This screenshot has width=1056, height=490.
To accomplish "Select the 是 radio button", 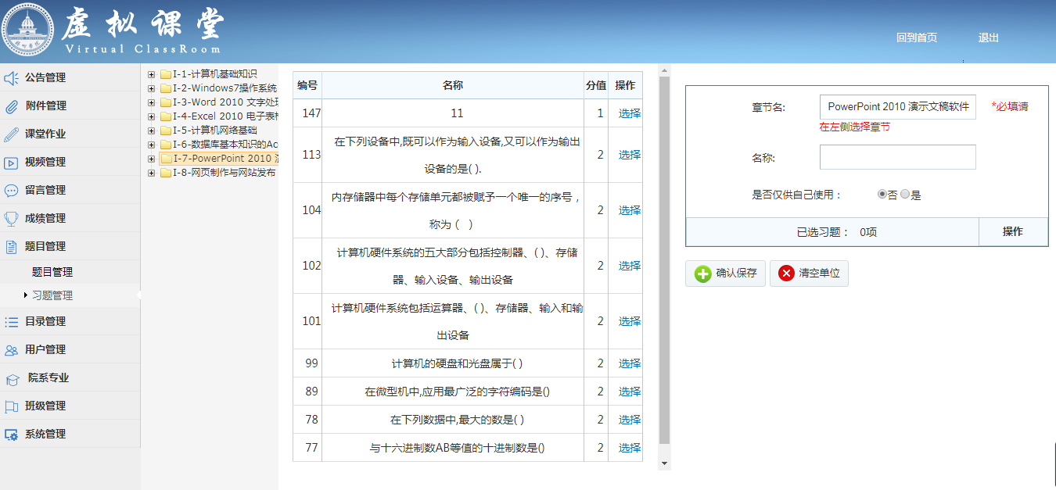I will (x=905, y=195).
